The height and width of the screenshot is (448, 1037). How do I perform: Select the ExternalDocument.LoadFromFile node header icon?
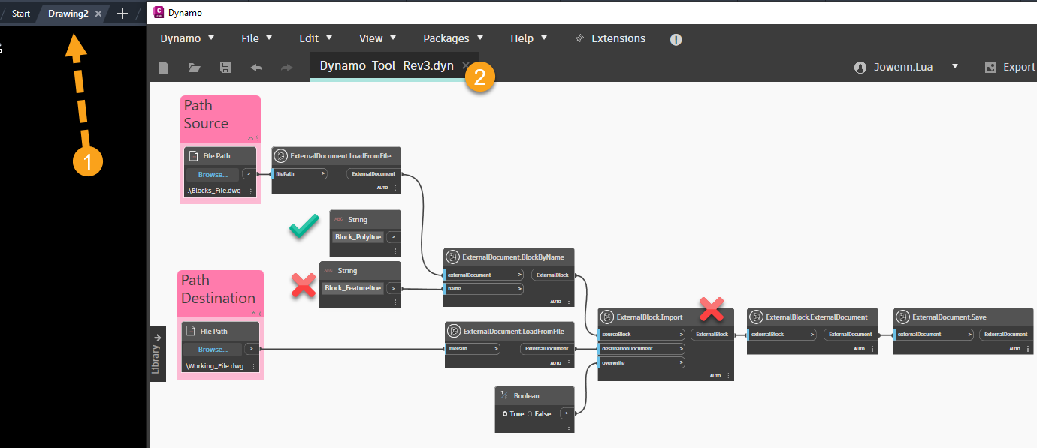(x=280, y=155)
